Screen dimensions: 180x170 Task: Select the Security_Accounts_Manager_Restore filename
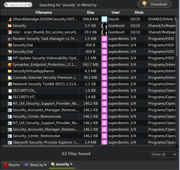click(x=45, y=130)
